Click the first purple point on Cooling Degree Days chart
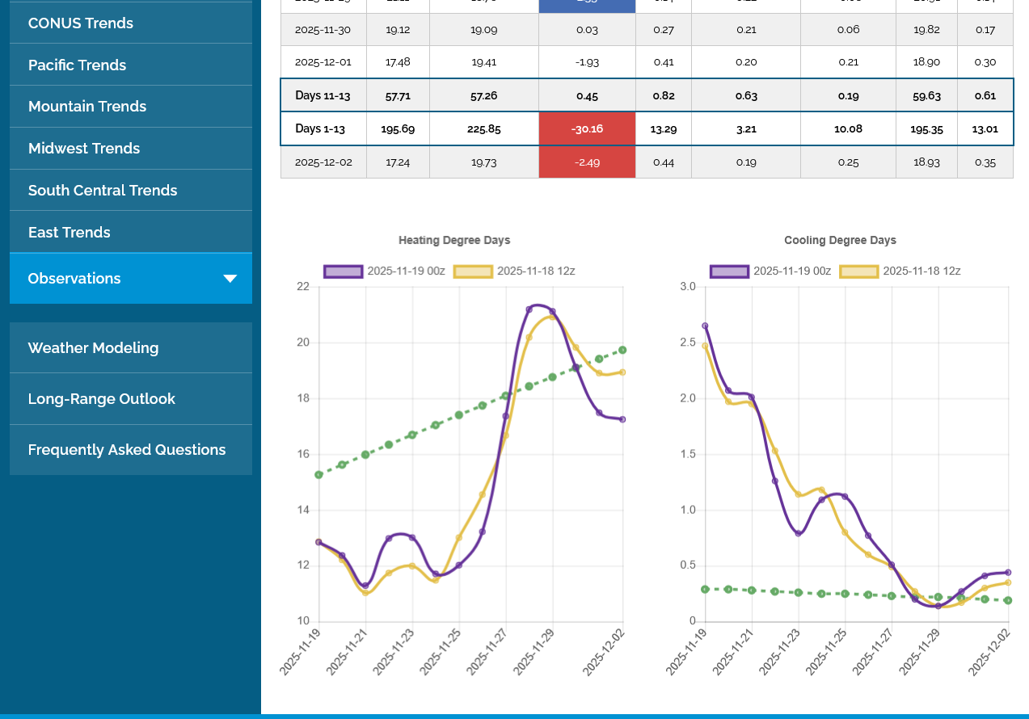Viewport: 1029px width, 719px height. (705, 326)
